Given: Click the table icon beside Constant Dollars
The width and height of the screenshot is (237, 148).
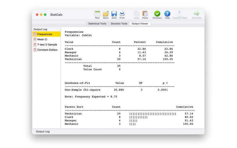Looking at the screenshot, I should click(35, 50).
